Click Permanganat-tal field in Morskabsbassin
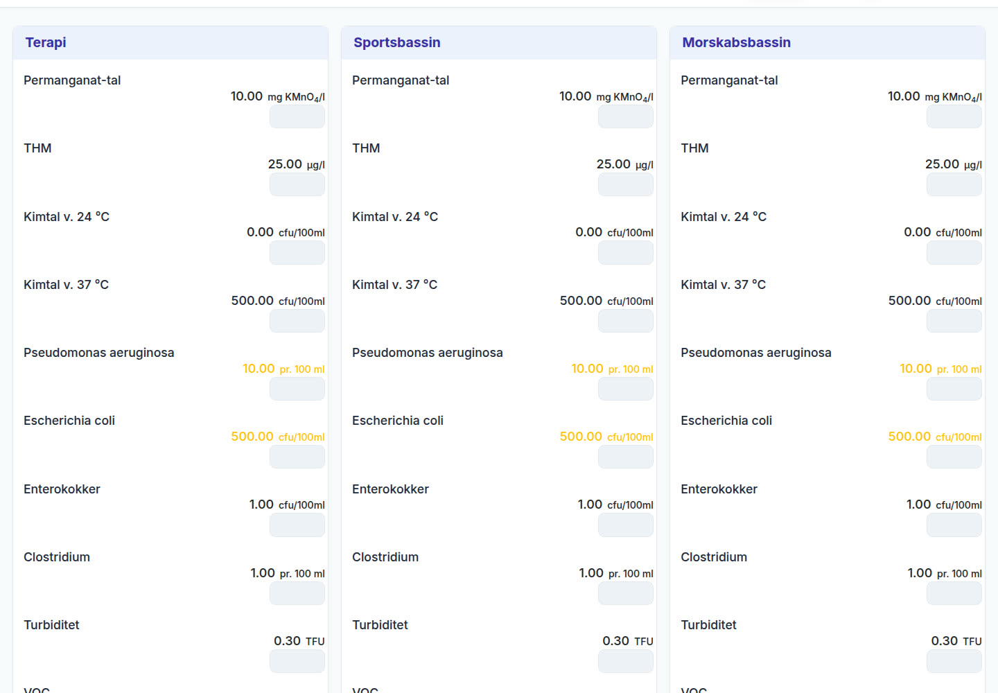This screenshot has width=998, height=693. pyautogui.click(x=954, y=117)
